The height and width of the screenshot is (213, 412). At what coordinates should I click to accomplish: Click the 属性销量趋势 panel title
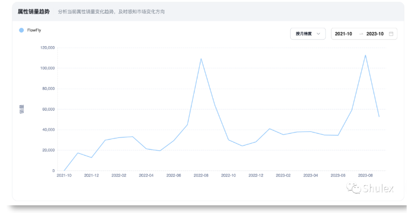pos(34,12)
